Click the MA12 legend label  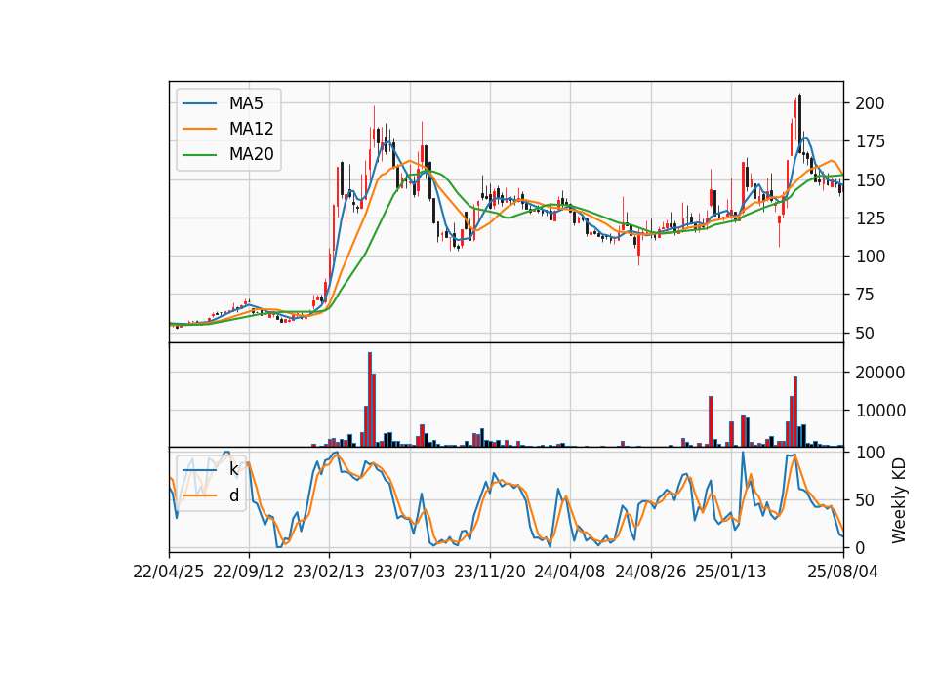pyautogui.click(x=251, y=129)
